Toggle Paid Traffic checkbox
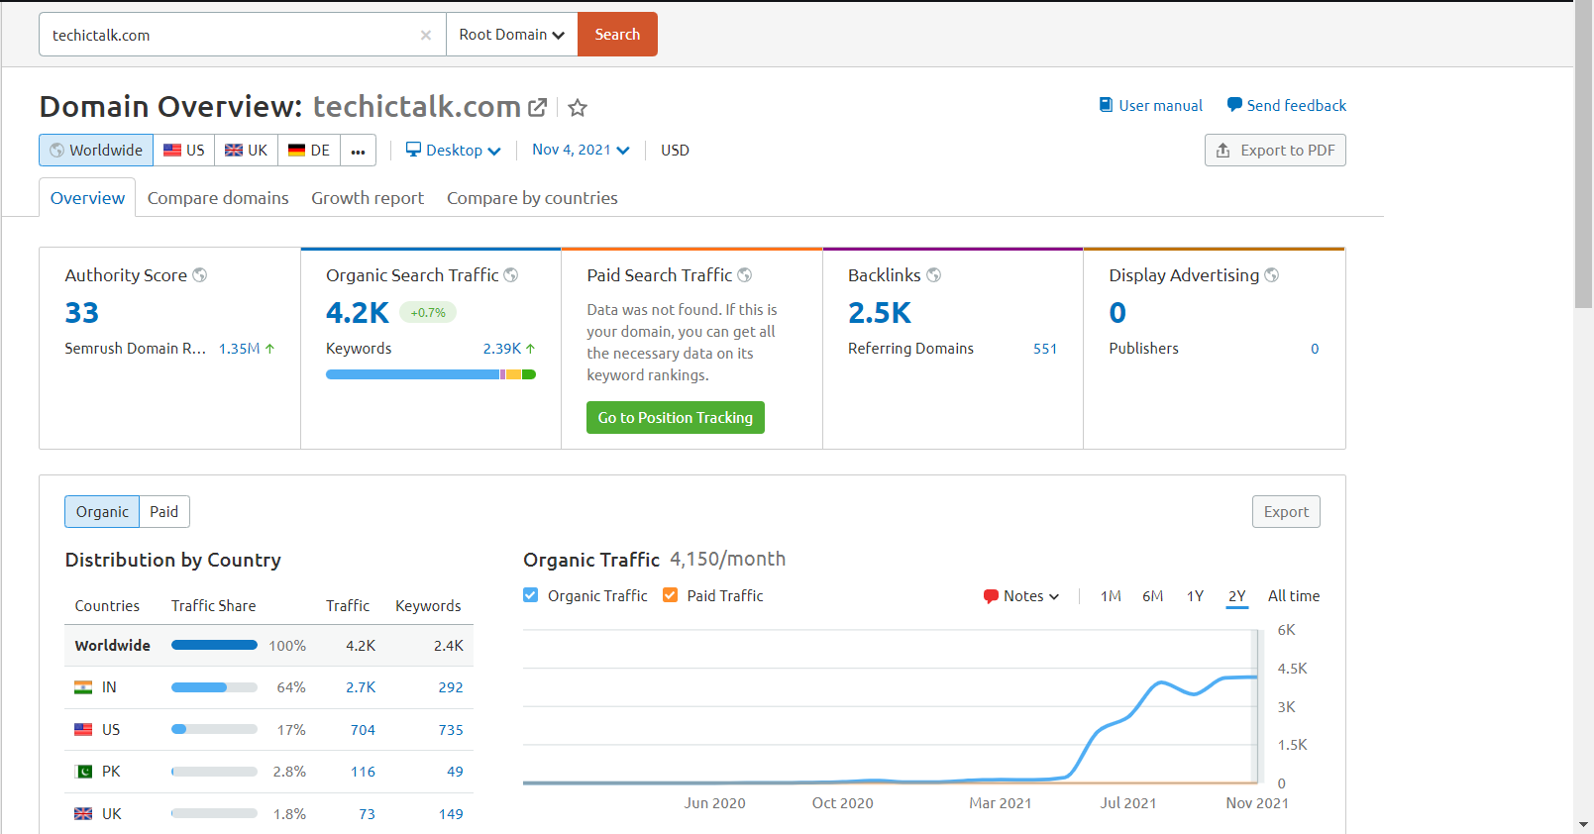Viewport: 1594px width, 834px height. coord(671,595)
